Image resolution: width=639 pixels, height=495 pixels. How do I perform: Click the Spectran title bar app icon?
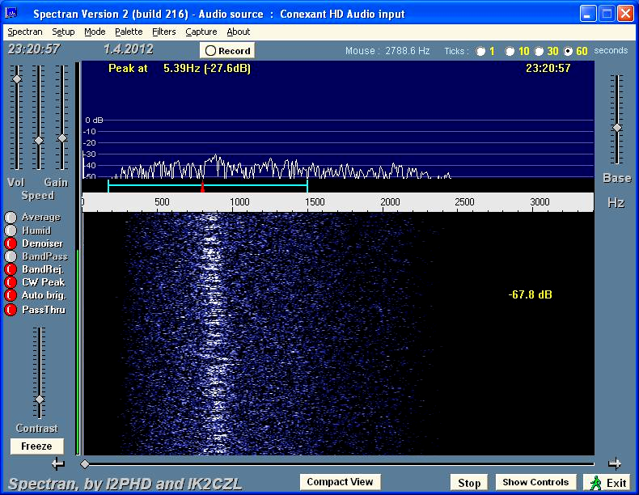(11, 13)
